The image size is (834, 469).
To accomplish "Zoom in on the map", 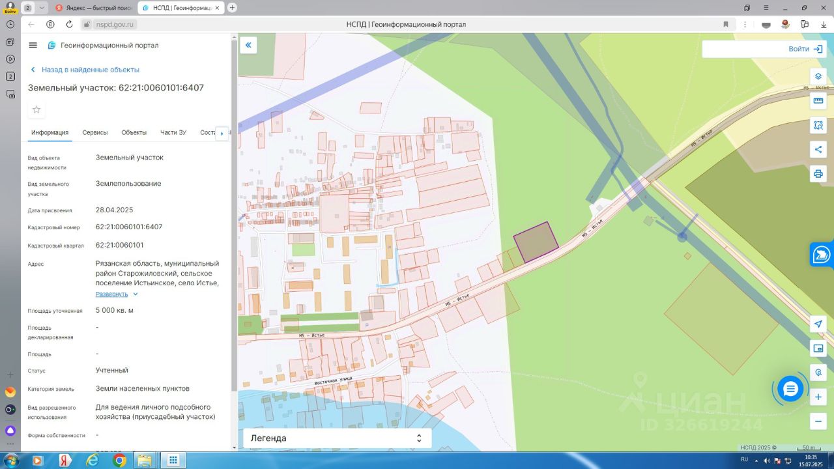I will tap(818, 397).
